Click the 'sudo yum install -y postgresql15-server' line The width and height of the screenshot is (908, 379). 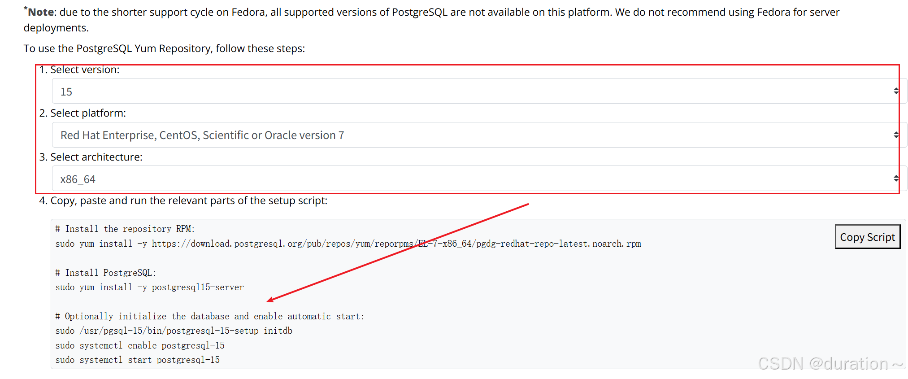point(150,287)
